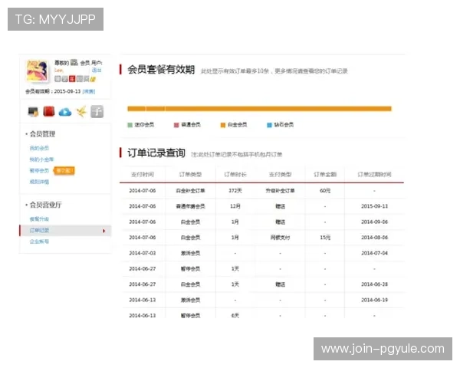This screenshot has height=368, width=460.
Task: Click the 12月 duration cell
Action: point(235,206)
